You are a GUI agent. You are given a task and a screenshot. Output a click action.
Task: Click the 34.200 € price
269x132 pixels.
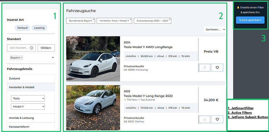(x=211, y=100)
